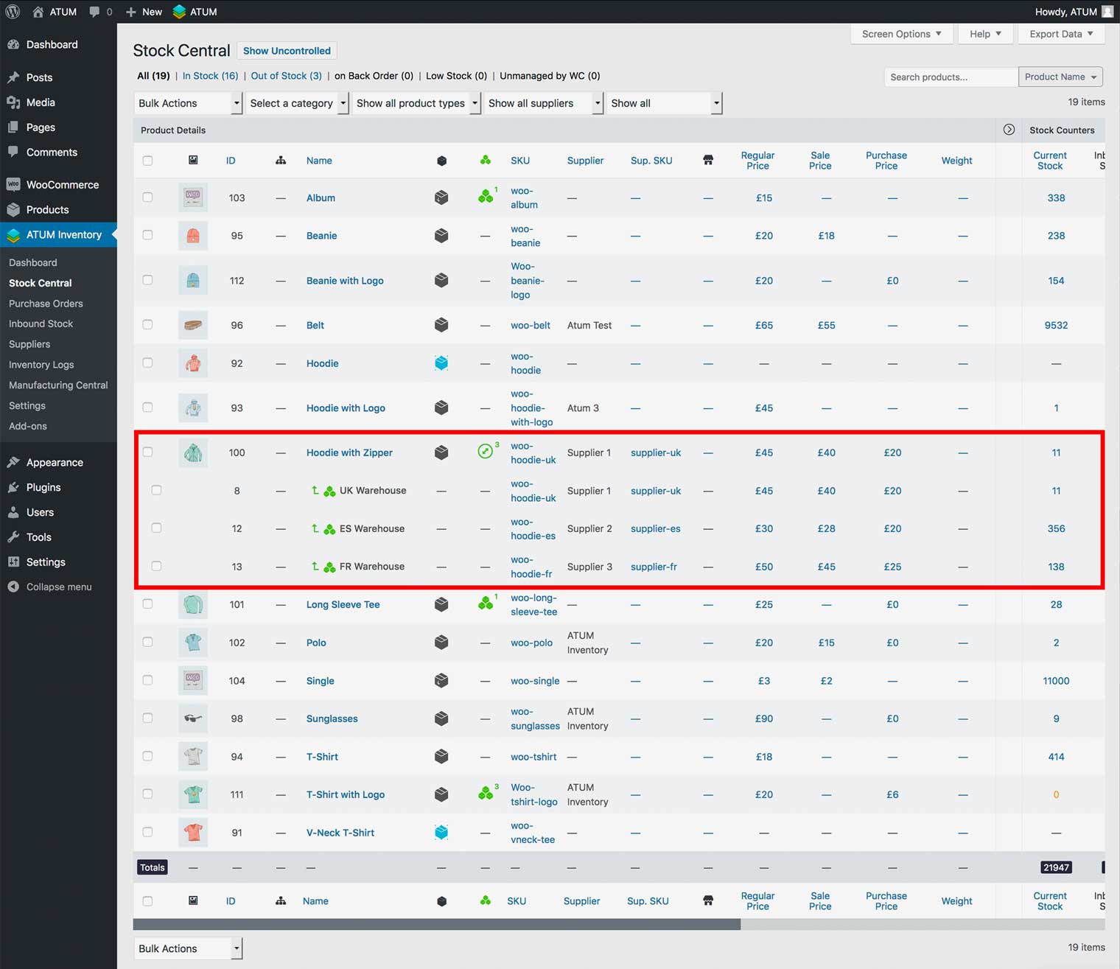Click the green multi-inventory icon in header

485,160
